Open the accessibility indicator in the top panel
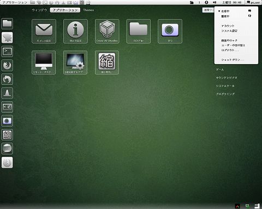 206,2
